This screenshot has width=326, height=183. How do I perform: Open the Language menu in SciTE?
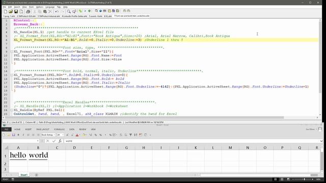tap(50, 7)
